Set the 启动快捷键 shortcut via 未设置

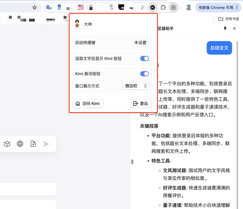140,42
